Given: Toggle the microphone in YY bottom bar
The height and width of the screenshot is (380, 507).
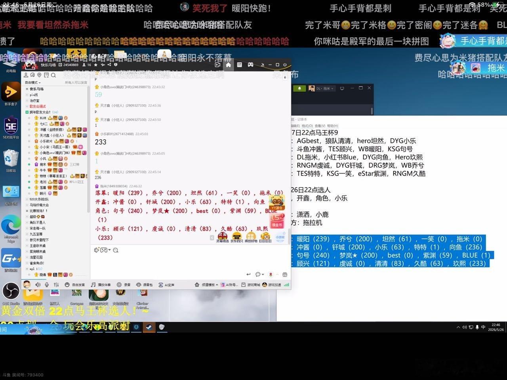Looking at the screenshot, I should (47, 285).
